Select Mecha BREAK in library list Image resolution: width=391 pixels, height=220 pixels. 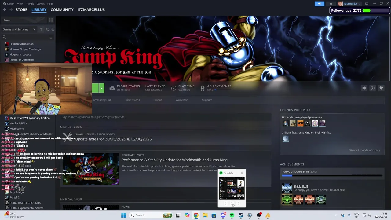(18, 123)
